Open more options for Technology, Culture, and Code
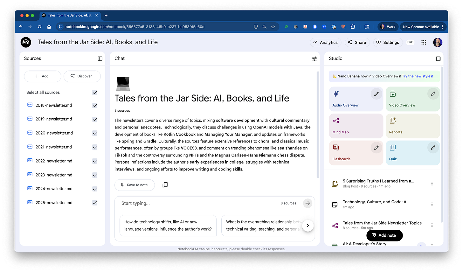 pos(432,205)
